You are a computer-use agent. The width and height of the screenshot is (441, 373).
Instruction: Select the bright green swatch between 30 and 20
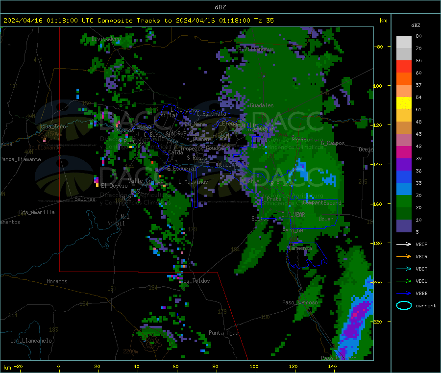(x=404, y=201)
